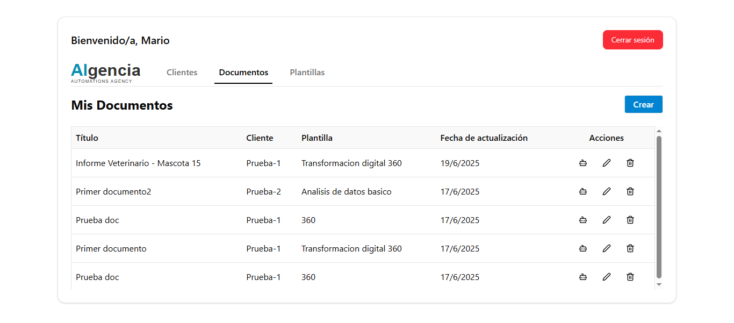Remove Primer documento using its trash icon
The image size is (734, 323).
click(630, 248)
